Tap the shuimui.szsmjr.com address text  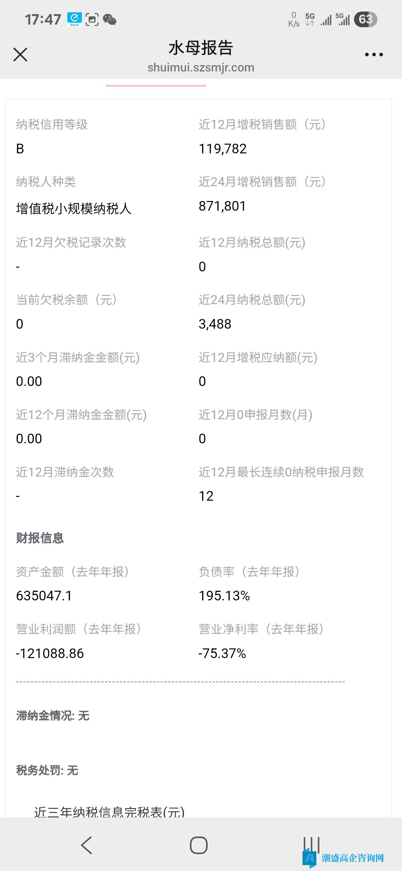point(201,68)
